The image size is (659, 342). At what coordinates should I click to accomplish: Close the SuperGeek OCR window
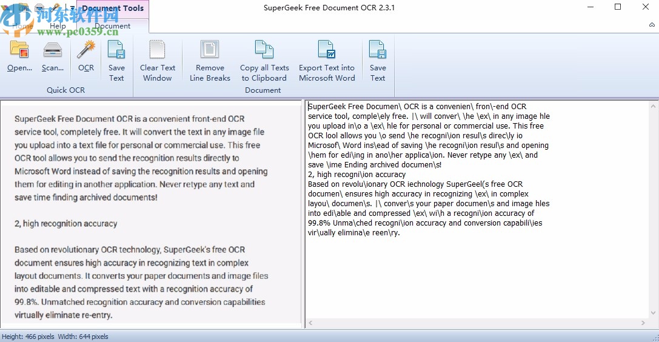[646, 7]
